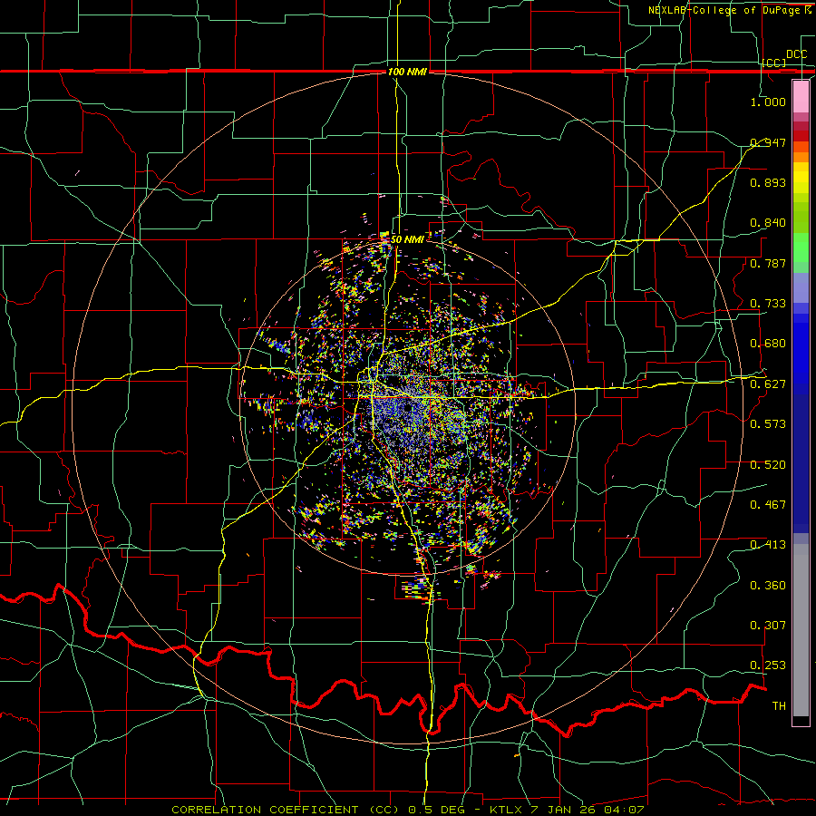
Task: Click the [CC] label above the color bar
Action: (774, 63)
